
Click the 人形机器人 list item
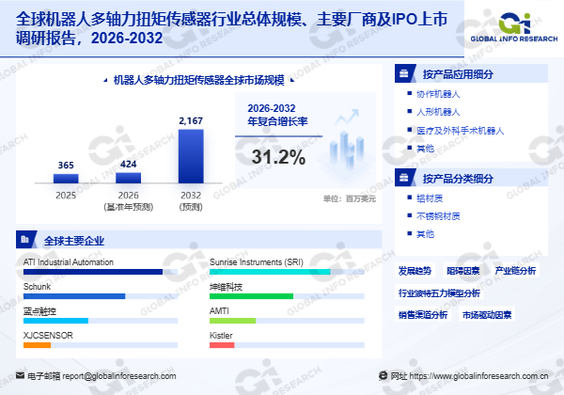[438, 112]
